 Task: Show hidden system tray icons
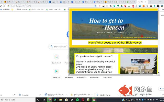tap(126, 100)
